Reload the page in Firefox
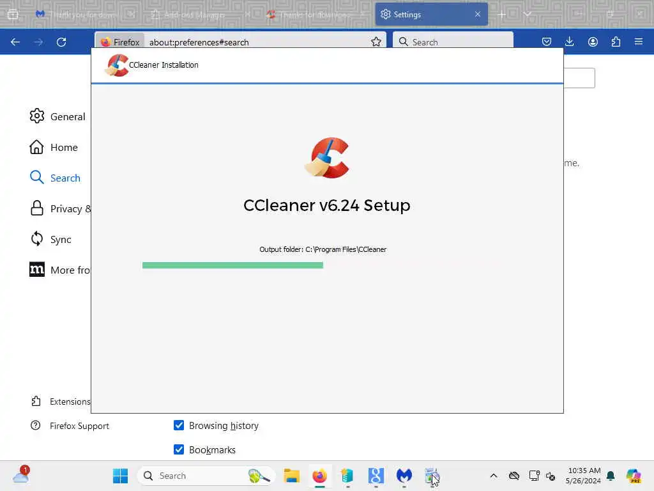654x491 pixels. pyautogui.click(x=61, y=42)
